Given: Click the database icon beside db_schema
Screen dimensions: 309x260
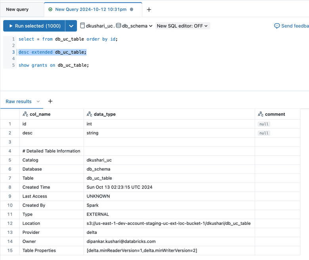Looking at the screenshot, I should [x=118, y=26].
